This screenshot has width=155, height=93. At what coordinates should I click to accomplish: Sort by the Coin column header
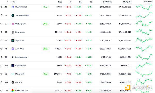pyautogui.click(x=13, y=2)
